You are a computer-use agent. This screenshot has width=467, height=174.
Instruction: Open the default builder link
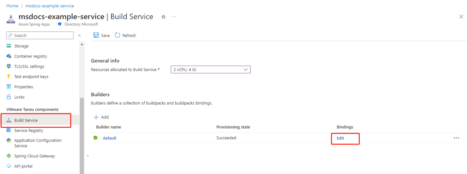[109, 138]
